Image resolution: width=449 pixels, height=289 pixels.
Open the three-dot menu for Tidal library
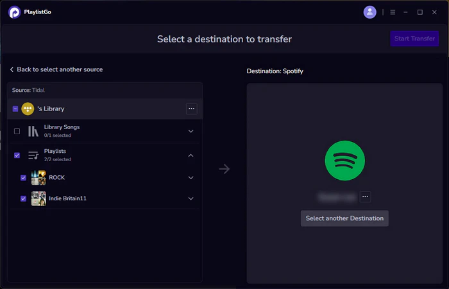tap(191, 109)
